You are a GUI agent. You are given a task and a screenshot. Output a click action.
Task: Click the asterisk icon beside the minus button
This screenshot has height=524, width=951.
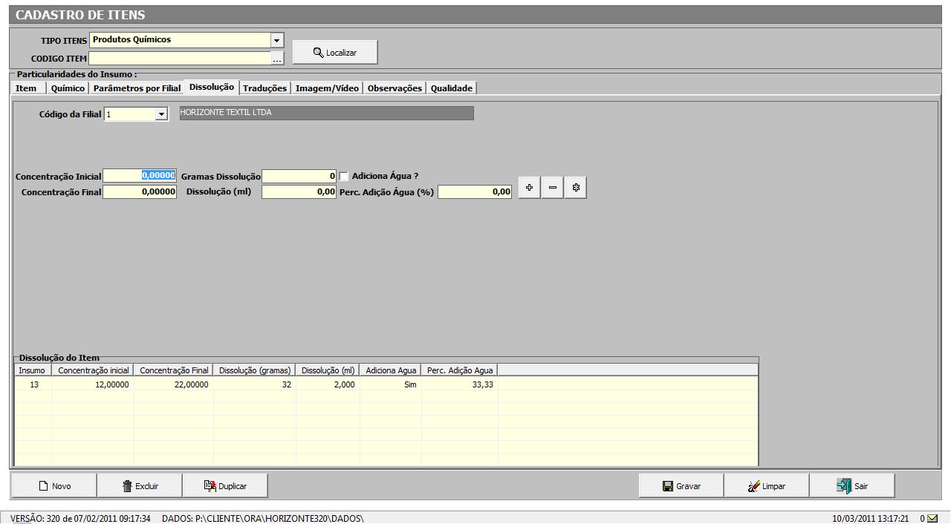pyautogui.click(x=576, y=188)
